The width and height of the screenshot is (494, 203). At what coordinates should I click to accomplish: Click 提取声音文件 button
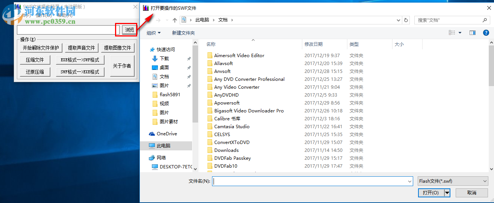(x=82, y=48)
